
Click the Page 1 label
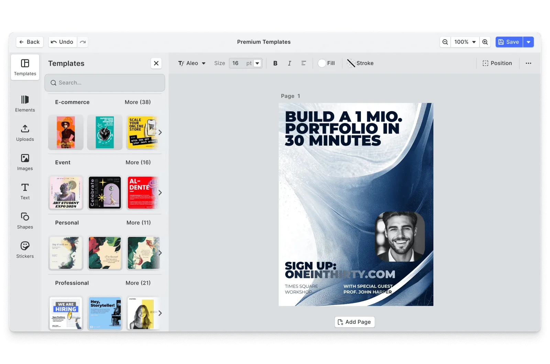click(x=290, y=96)
